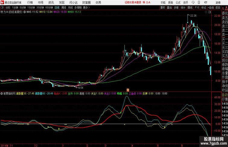Click the 游客 guest account label
The height and width of the screenshot is (147, 228).
(x=218, y=2)
